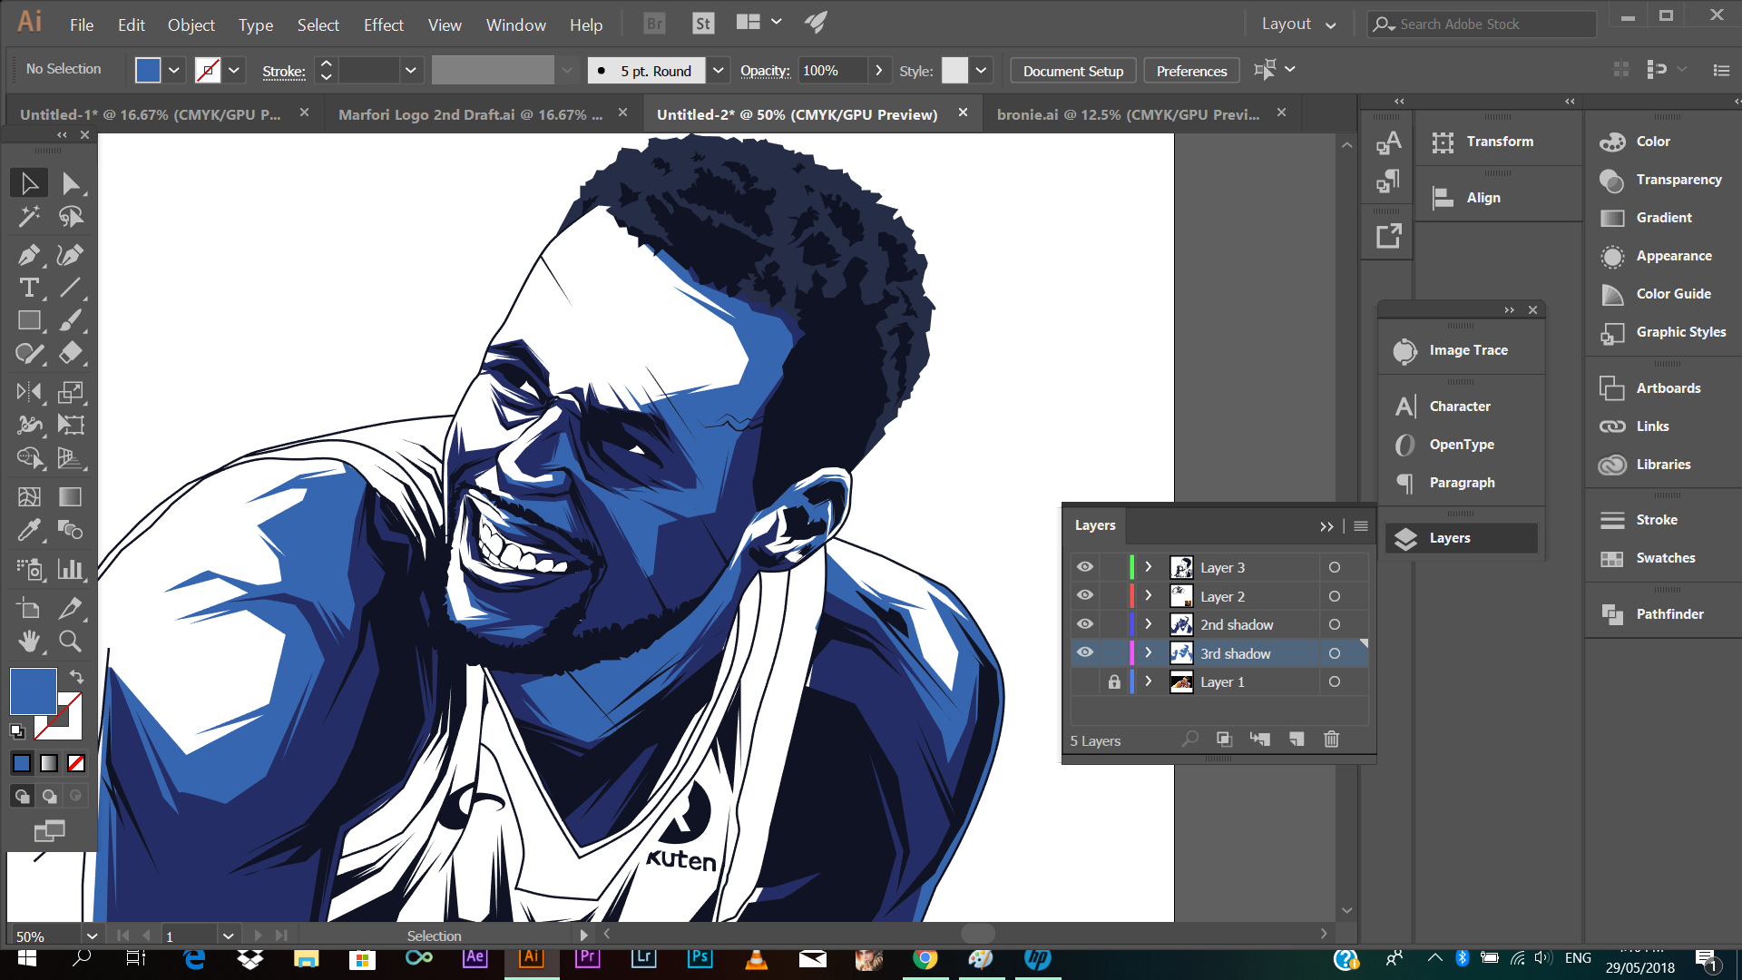
Task: Open the Window menu
Action: point(515,24)
